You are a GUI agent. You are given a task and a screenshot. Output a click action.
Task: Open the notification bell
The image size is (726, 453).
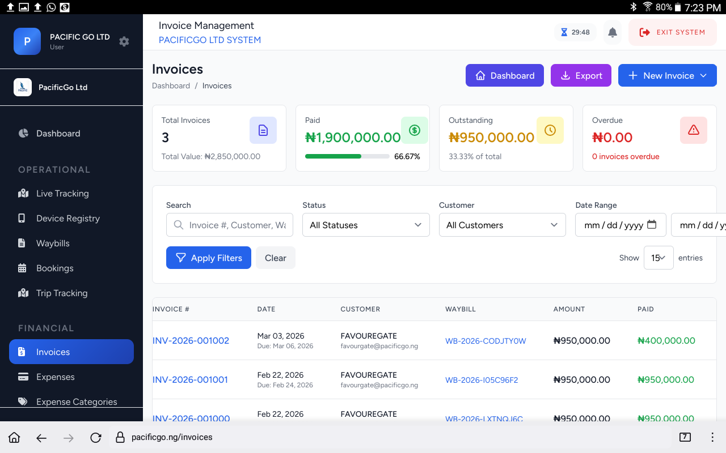click(612, 32)
